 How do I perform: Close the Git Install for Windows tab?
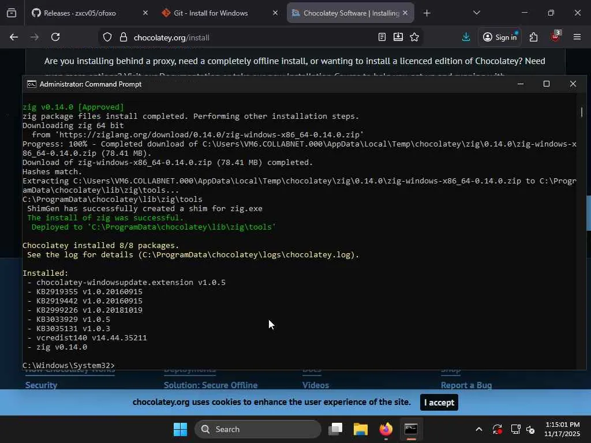(275, 13)
